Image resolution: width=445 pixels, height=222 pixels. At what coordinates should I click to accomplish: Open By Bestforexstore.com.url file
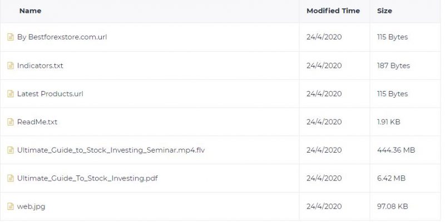pyautogui.click(x=62, y=37)
